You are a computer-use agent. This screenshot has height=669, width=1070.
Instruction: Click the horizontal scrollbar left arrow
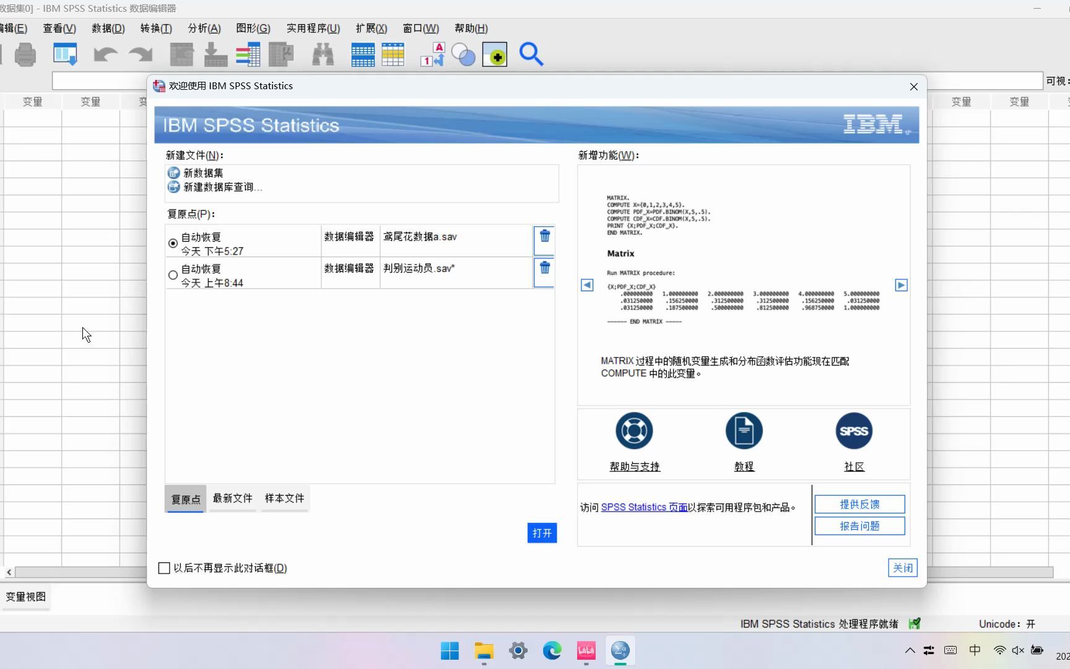[9, 572]
